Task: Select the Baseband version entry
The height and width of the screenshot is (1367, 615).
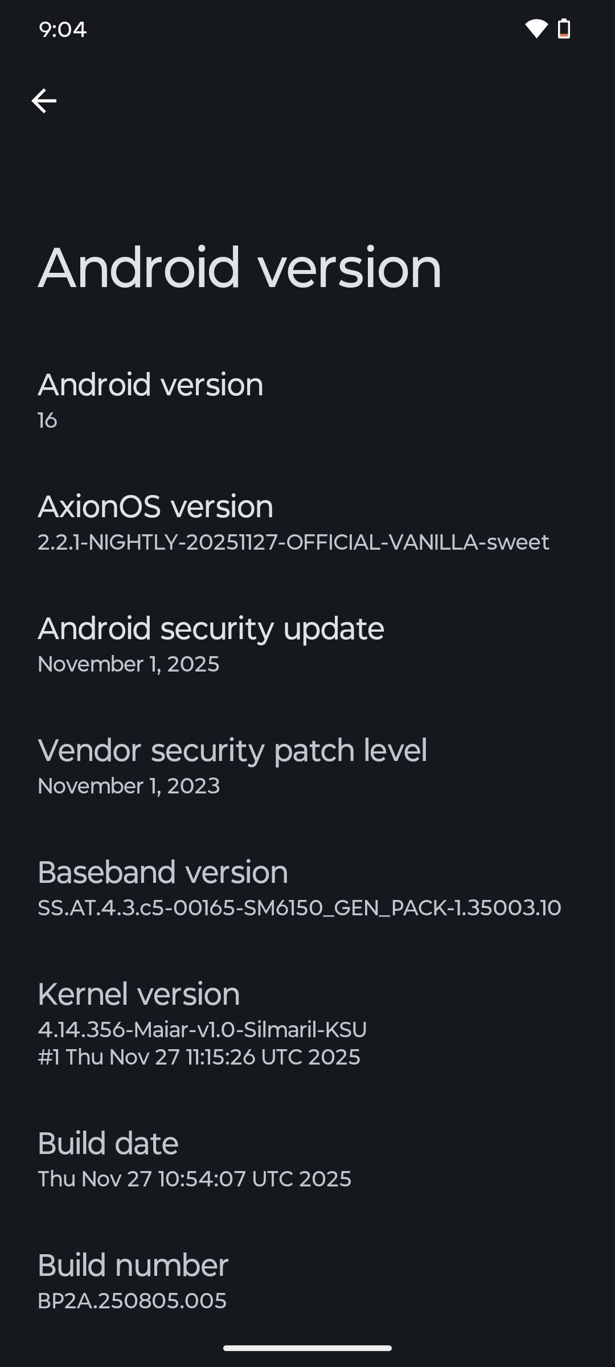Action: (163, 872)
